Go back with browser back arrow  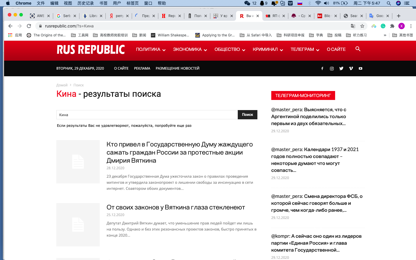[10, 26]
